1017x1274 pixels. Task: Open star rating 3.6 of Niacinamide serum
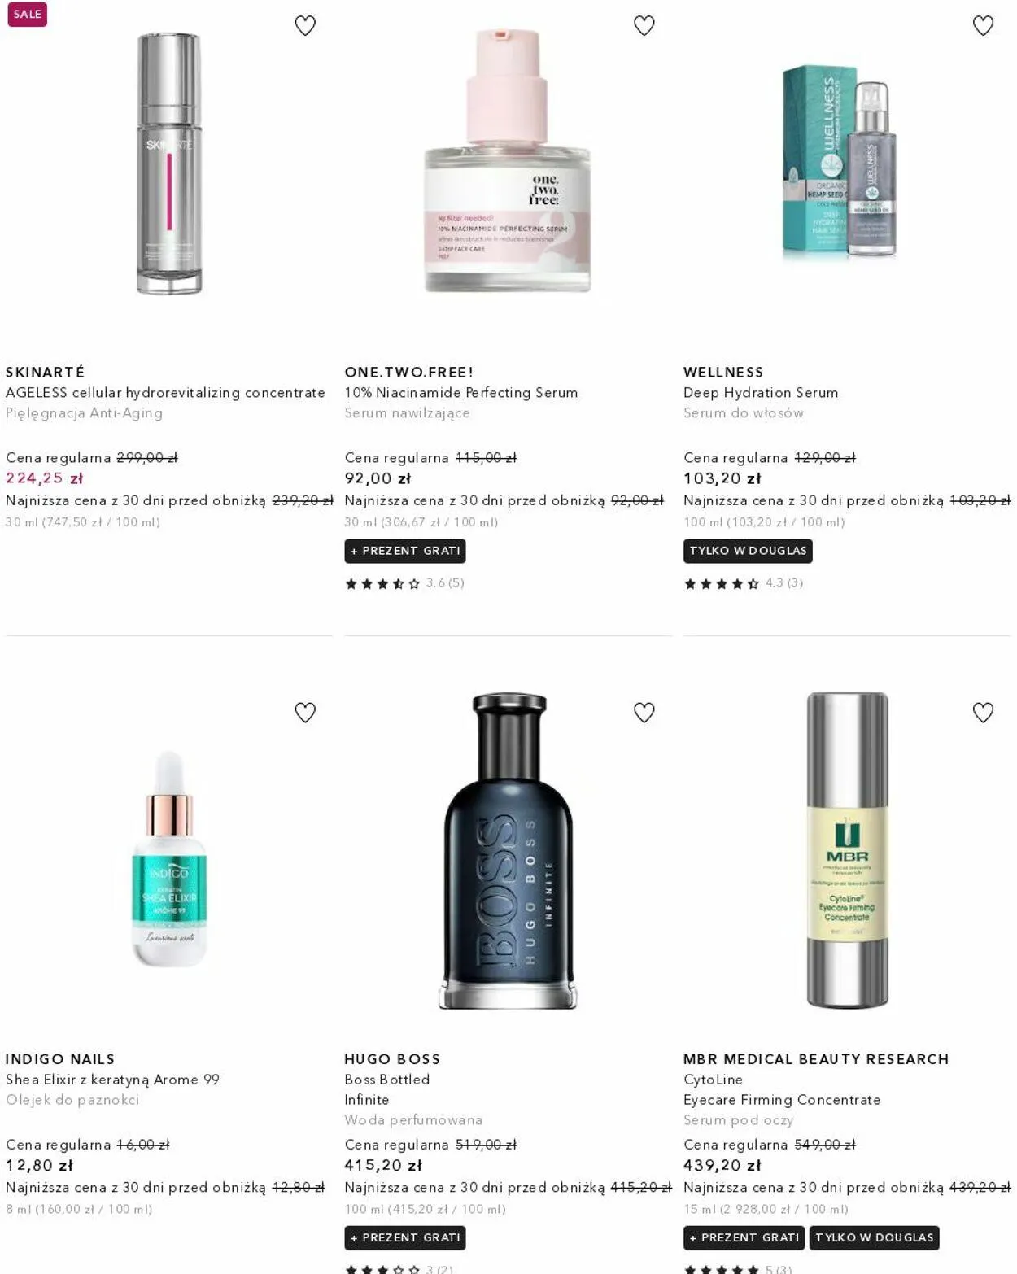(404, 583)
